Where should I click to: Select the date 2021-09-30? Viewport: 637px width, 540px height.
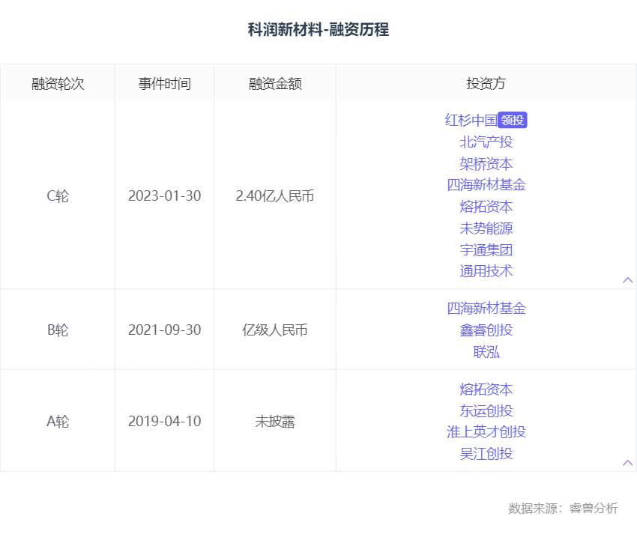pyautogui.click(x=165, y=330)
